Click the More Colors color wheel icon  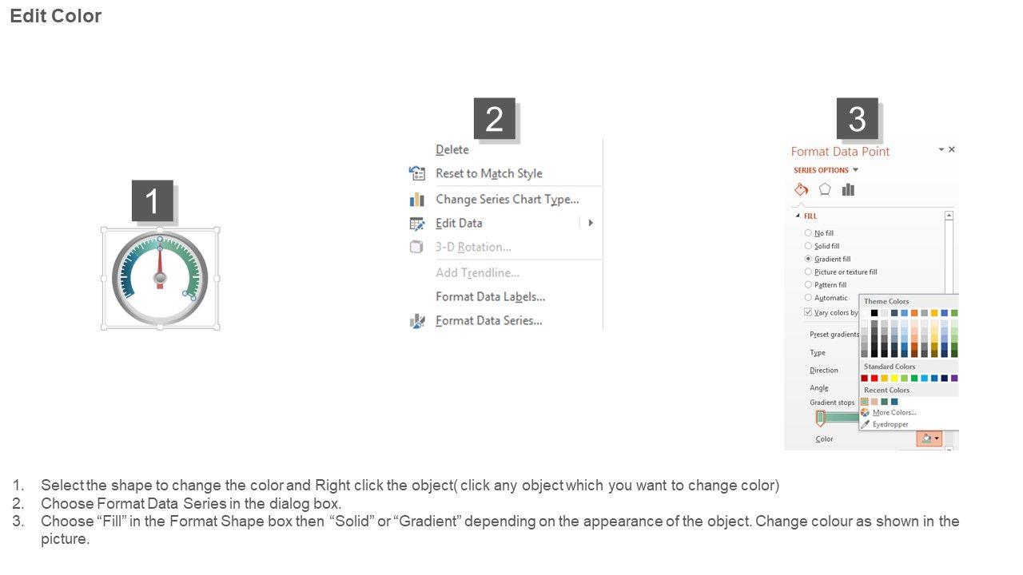point(865,413)
